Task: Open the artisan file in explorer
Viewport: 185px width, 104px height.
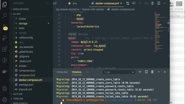Action: [x=23, y=66]
